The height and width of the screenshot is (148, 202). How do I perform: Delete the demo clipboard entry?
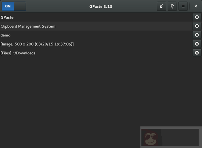(x=197, y=35)
